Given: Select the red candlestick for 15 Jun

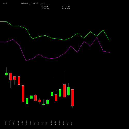Looking at the screenshot, I should [64, 91].
